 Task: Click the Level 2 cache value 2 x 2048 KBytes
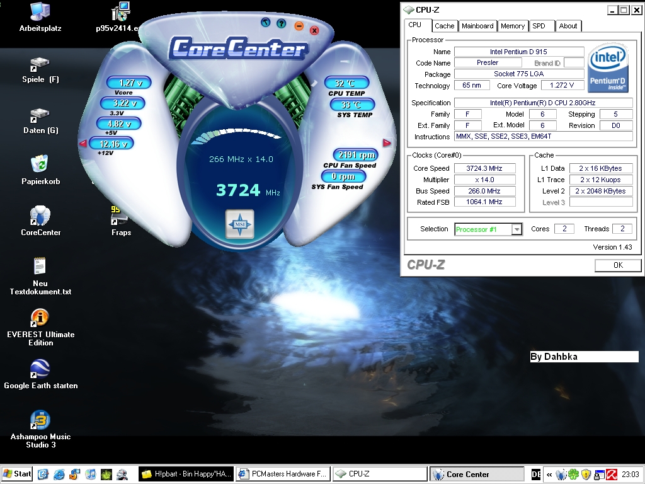click(600, 191)
